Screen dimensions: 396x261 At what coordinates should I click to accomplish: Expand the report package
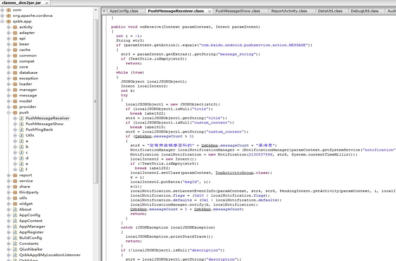click(9, 175)
